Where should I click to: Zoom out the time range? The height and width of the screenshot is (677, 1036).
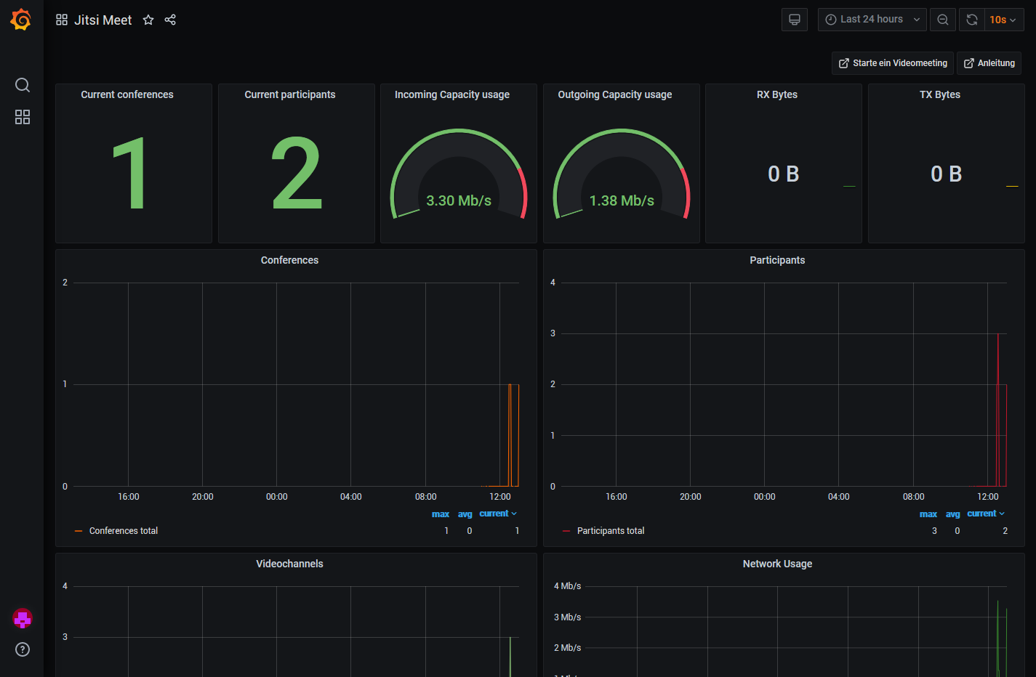tap(943, 20)
